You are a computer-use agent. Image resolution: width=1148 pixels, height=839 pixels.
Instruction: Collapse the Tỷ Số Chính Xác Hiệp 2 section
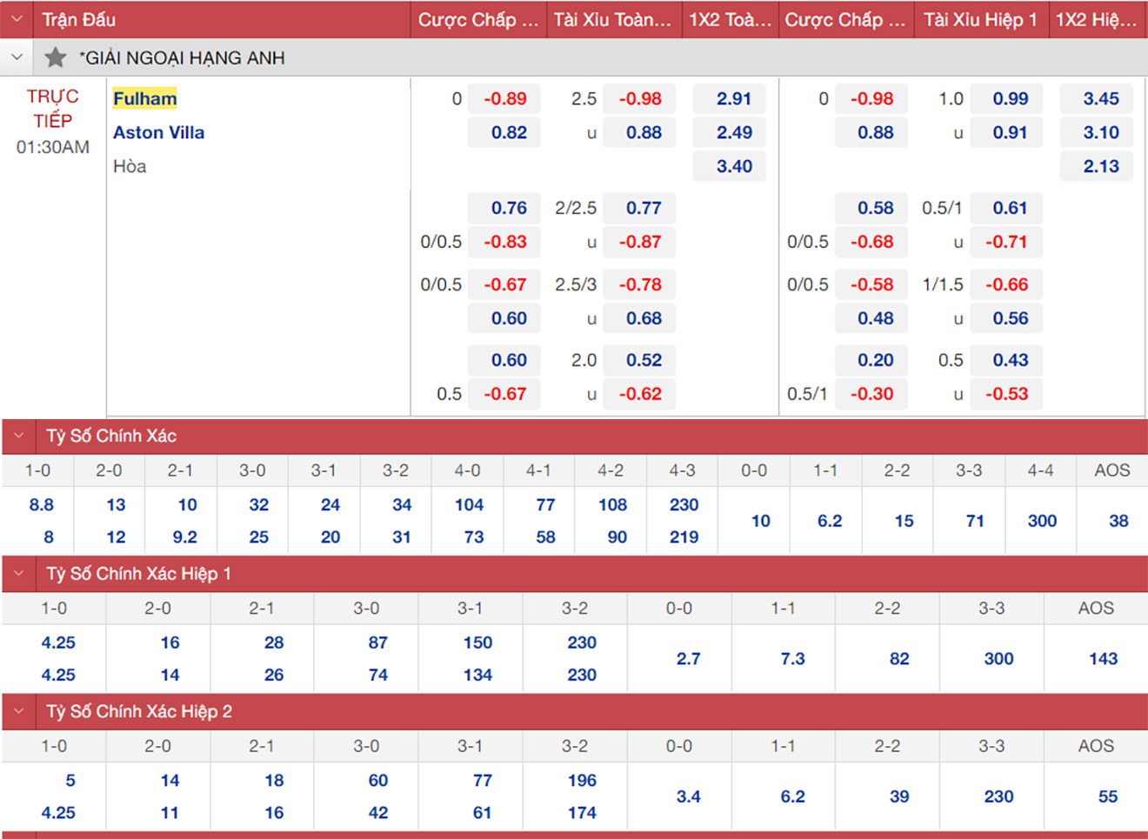pyautogui.click(x=19, y=711)
